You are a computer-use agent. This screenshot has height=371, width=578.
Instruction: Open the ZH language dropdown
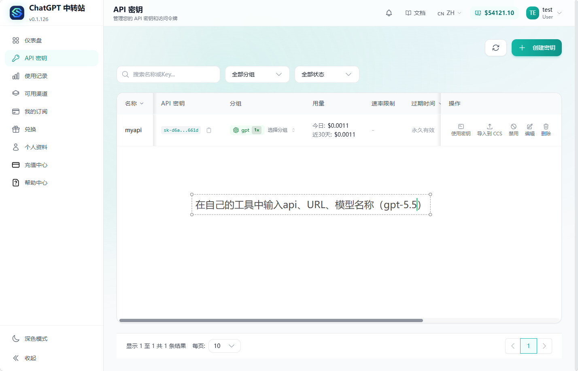[x=449, y=13]
